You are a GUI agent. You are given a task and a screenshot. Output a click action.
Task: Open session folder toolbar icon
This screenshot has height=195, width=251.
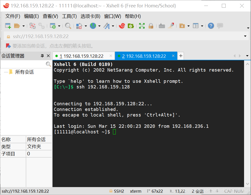coord(17,26)
